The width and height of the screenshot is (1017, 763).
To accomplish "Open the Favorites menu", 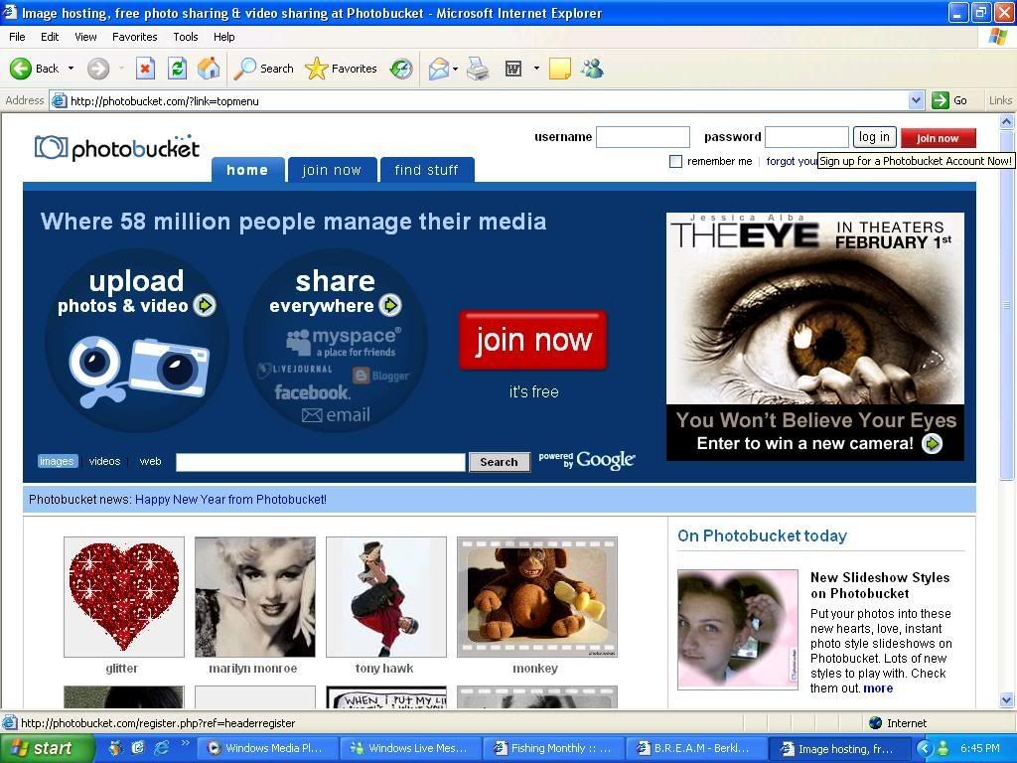I will tap(134, 37).
